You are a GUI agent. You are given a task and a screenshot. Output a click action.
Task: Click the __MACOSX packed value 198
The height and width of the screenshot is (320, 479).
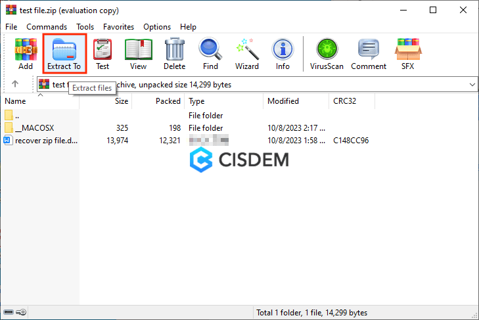(175, 128)
